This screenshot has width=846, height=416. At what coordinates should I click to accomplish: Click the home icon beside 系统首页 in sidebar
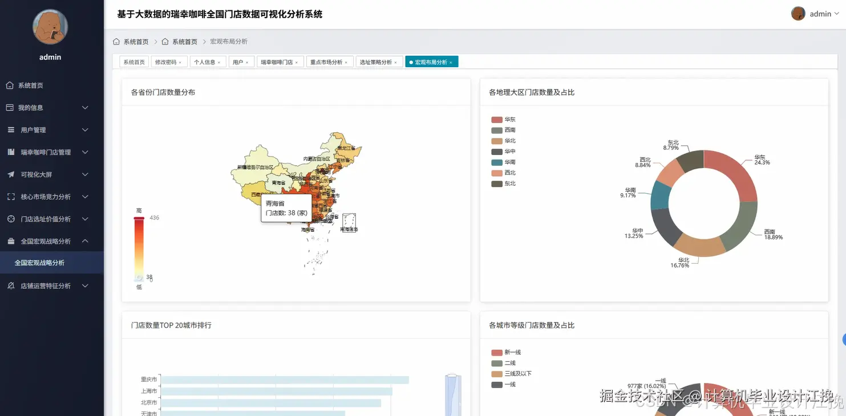point(10,85)
